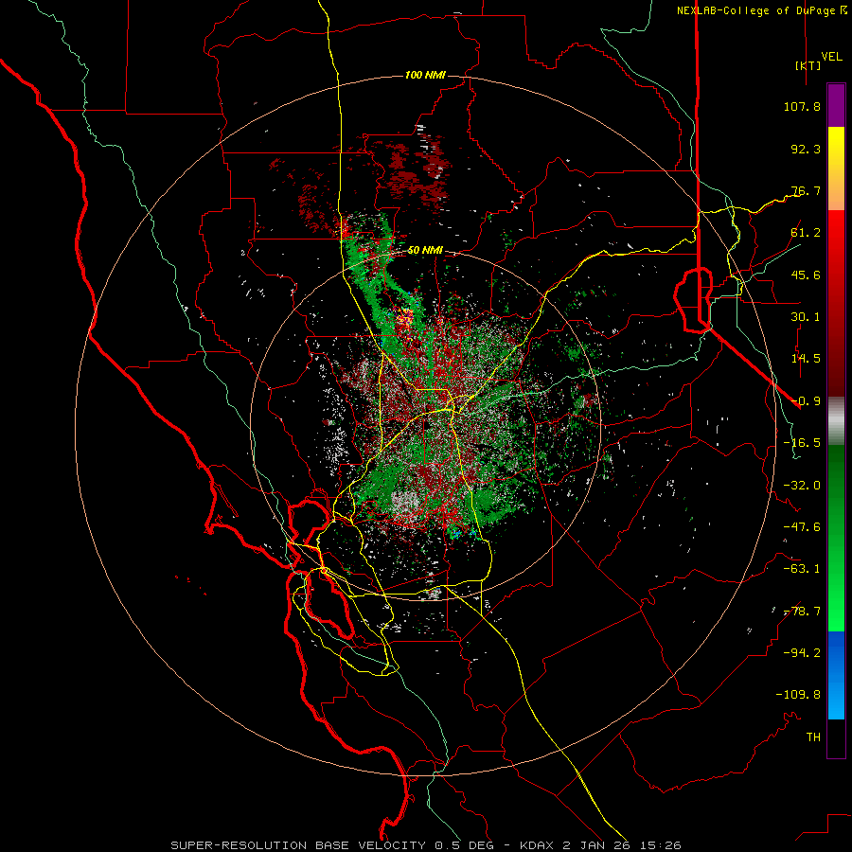852x852 pixels.
Task: Select the -32.0 legend value
Action: [x=802, y=486]
